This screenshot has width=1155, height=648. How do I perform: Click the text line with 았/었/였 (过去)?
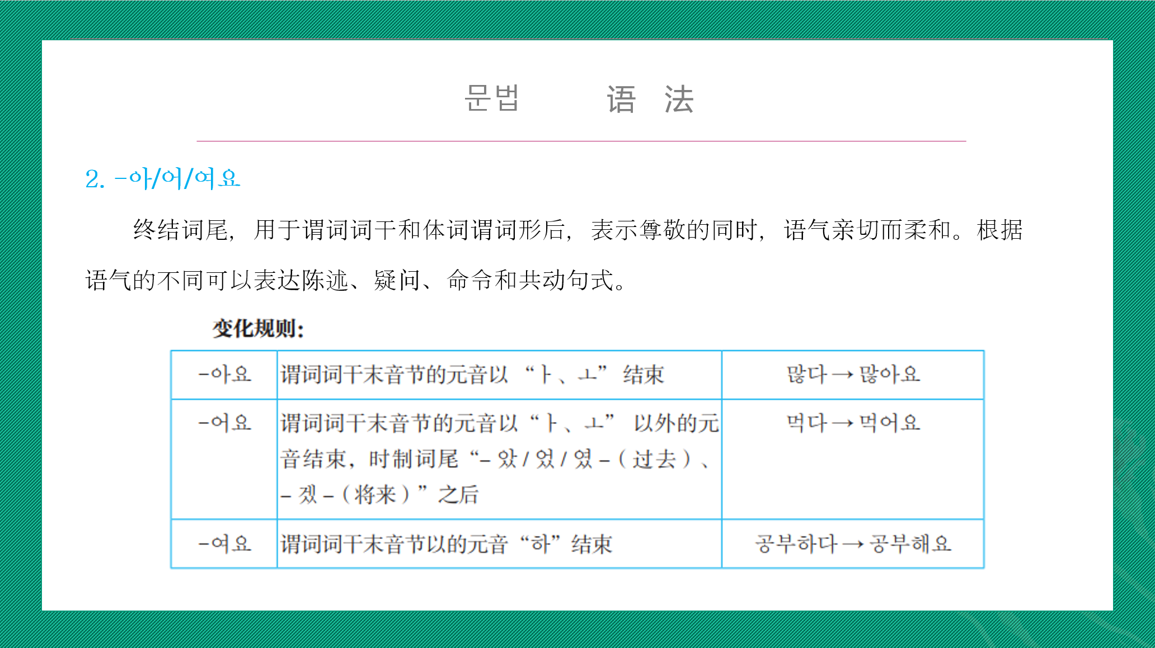pos(495,460)
